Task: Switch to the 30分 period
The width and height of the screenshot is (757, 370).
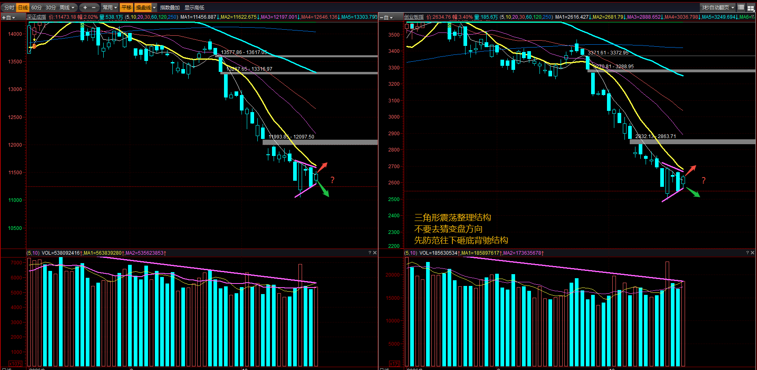Action: (x=51, y=7)
